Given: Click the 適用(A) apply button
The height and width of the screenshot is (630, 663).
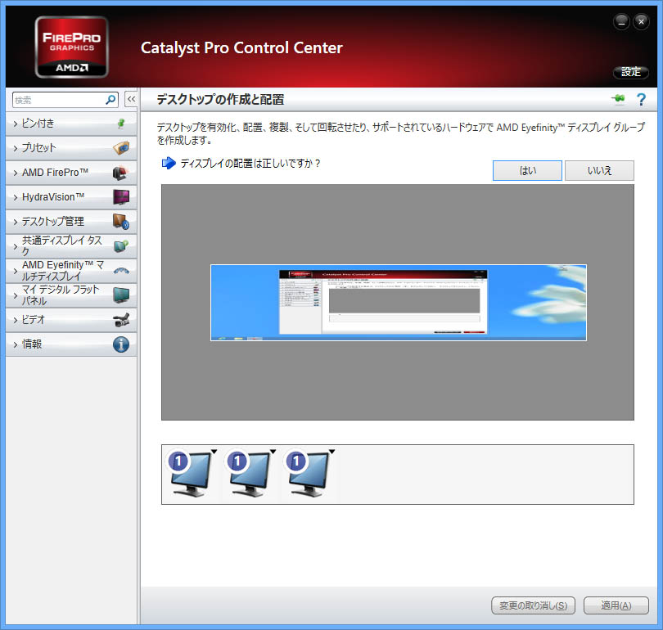Looking at the screenshot, I should (616, 605).
